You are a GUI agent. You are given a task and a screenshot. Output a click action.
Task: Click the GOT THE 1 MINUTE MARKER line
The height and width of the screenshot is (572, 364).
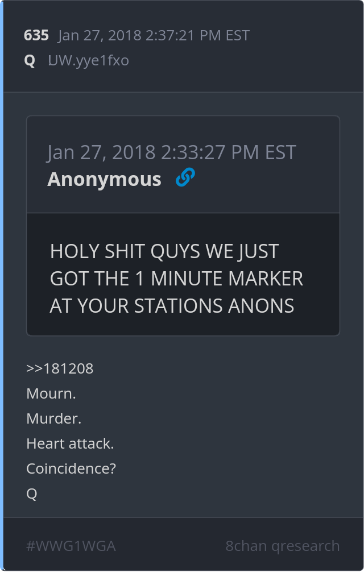click(x=176, y=279)
